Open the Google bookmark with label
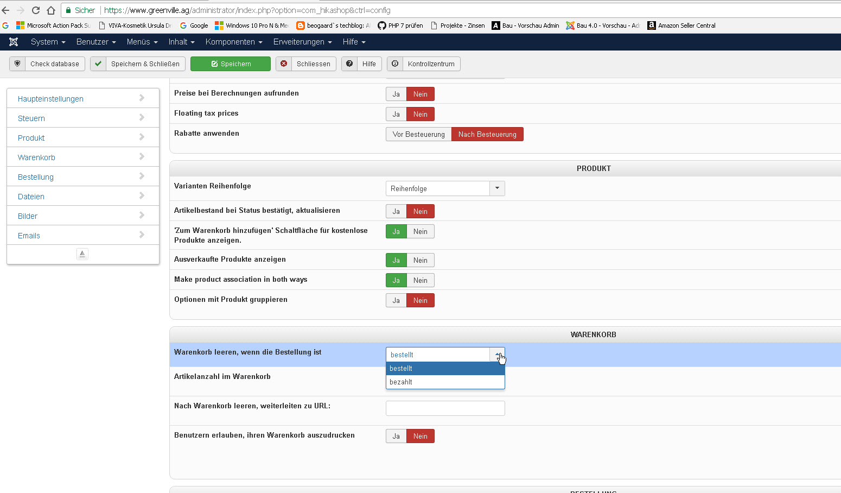The image size is (841, 493). tap(194, 26)
